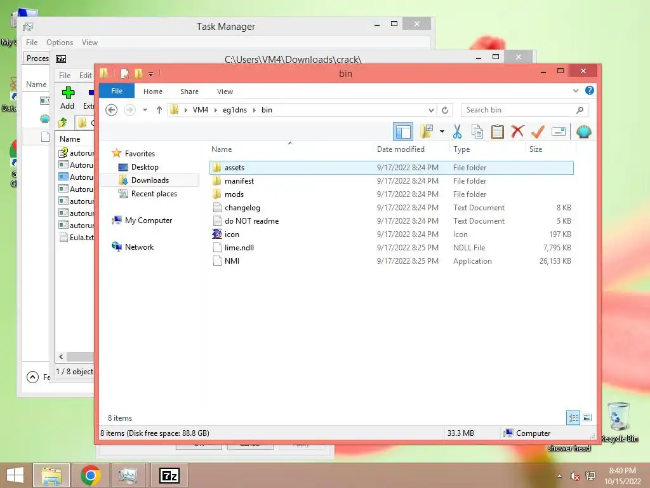
Task: Open the File tab in Explorer
Action: pyautogui.click(x=117, y=91)
